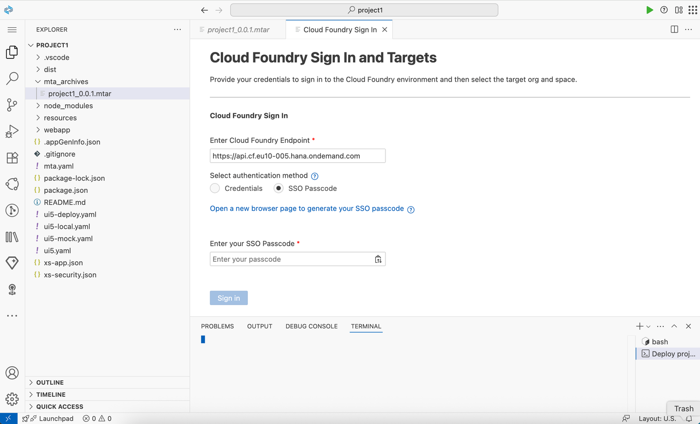Open Explorer Views and More Actions menu

(177, 30)
